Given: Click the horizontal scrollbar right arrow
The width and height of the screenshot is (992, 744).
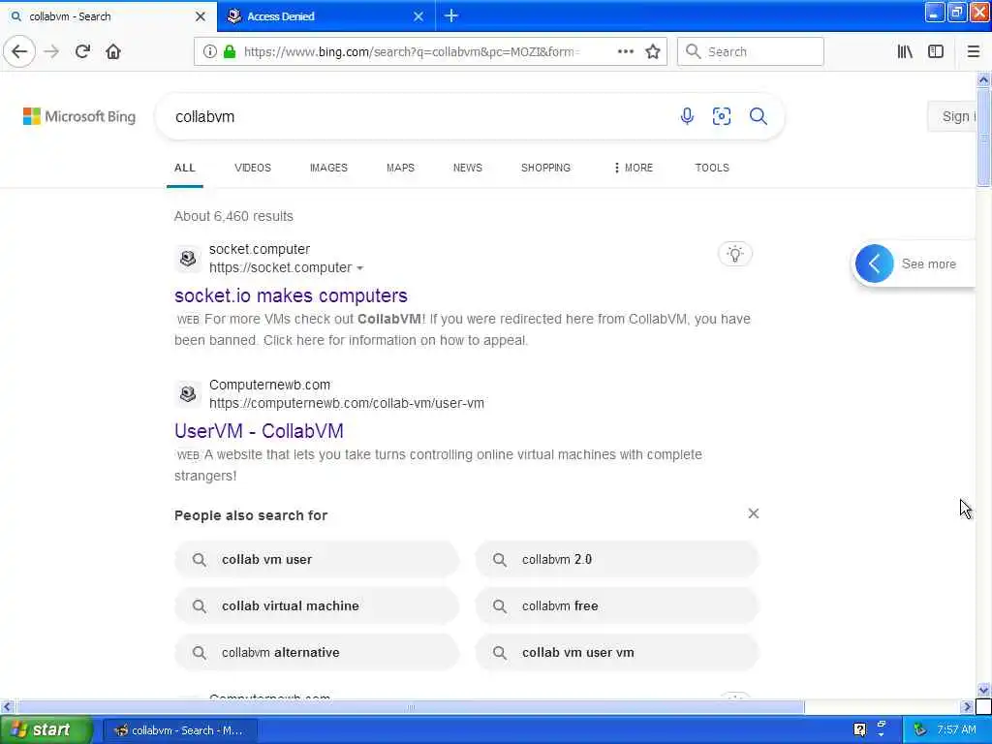Looking at the screenshot, I should [x=968, y=706].
